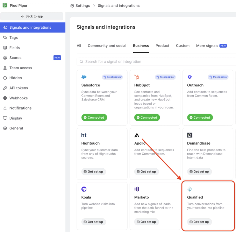
Task: Focus the signal or integration search field
Action: [156, 62]
